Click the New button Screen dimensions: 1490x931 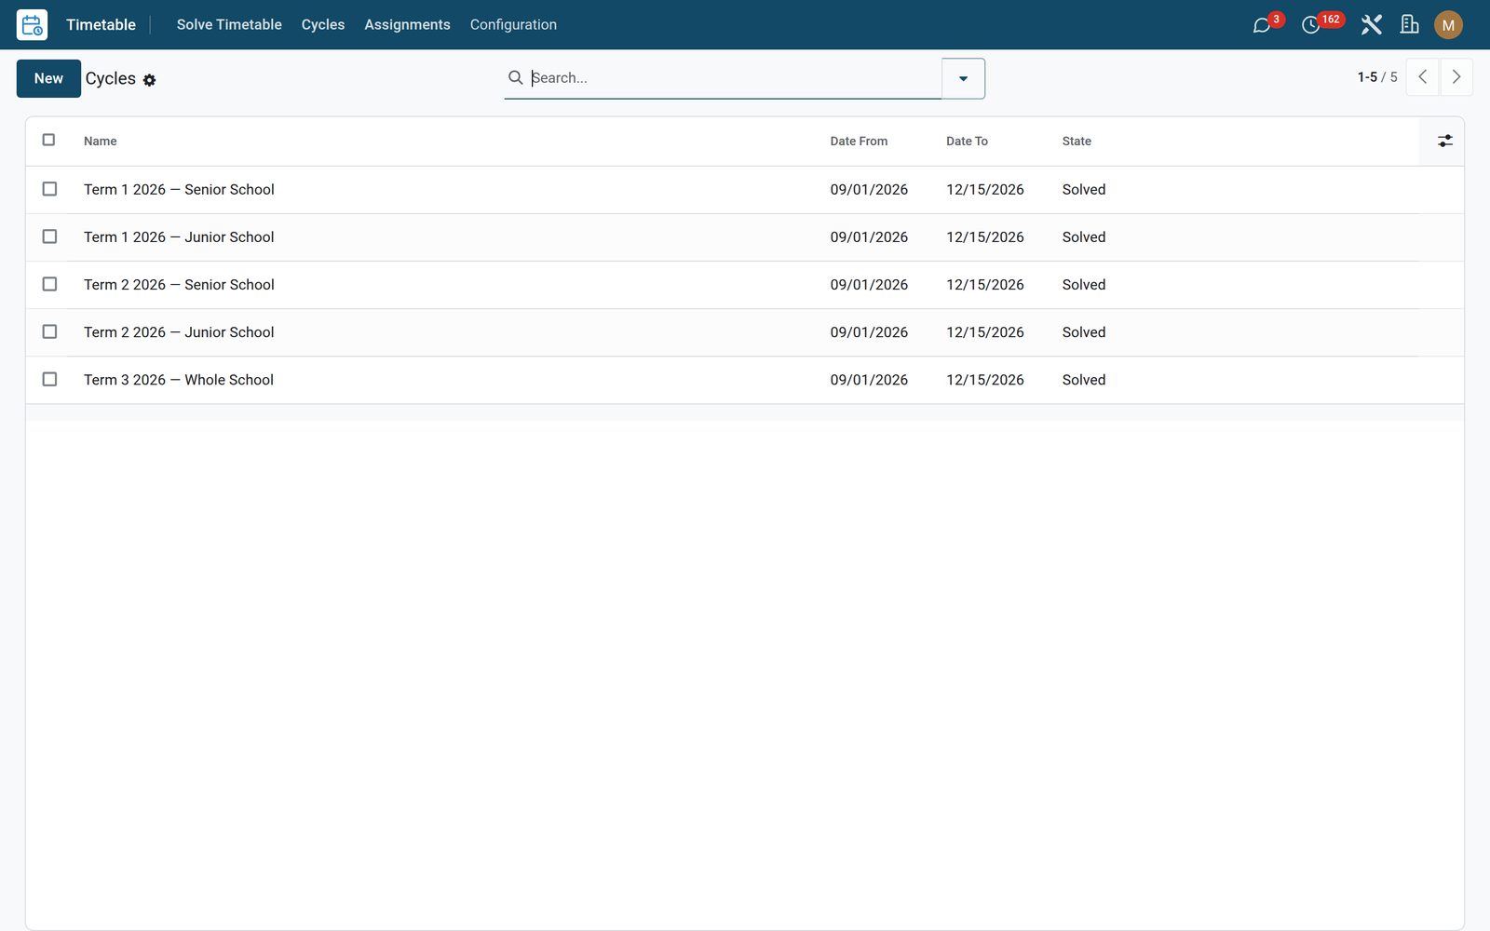pos(48,78)
